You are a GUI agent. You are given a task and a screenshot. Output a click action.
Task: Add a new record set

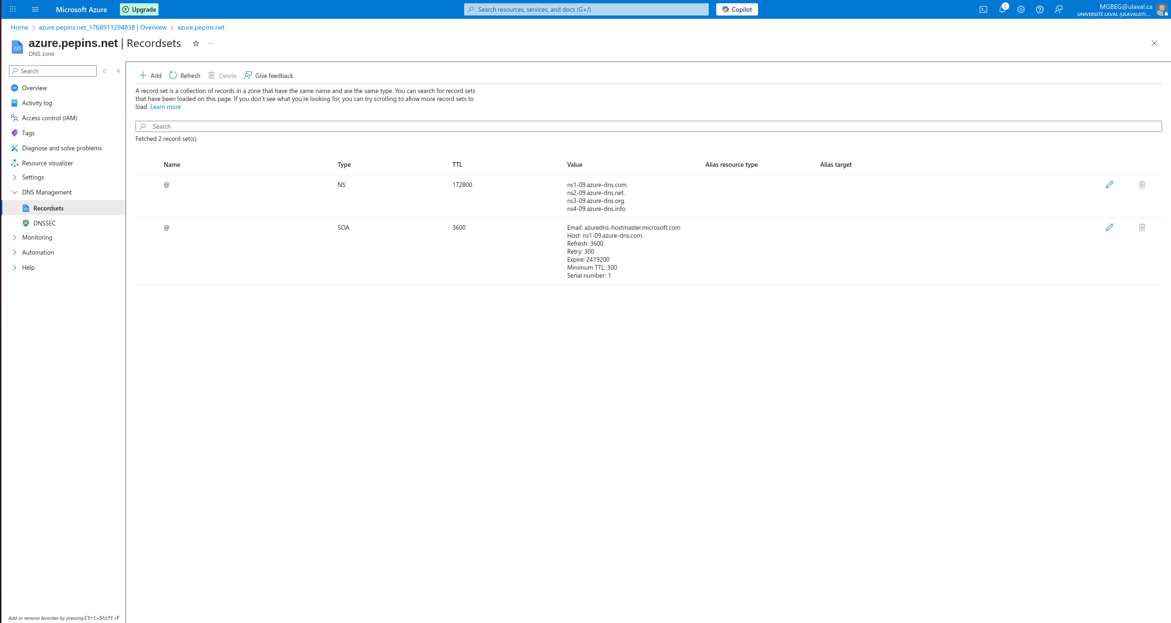coord(150,75)
